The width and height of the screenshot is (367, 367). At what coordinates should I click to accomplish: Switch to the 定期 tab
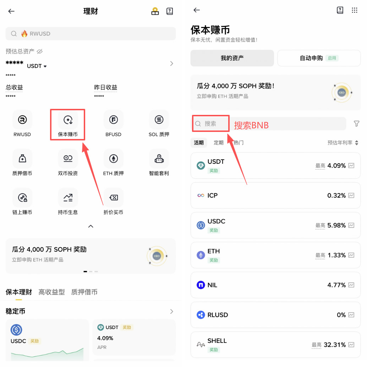[219, 143]
